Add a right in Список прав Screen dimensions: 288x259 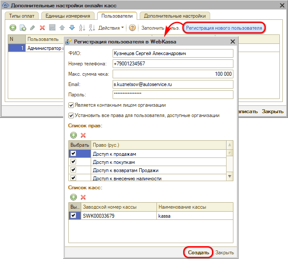(74, 135)
